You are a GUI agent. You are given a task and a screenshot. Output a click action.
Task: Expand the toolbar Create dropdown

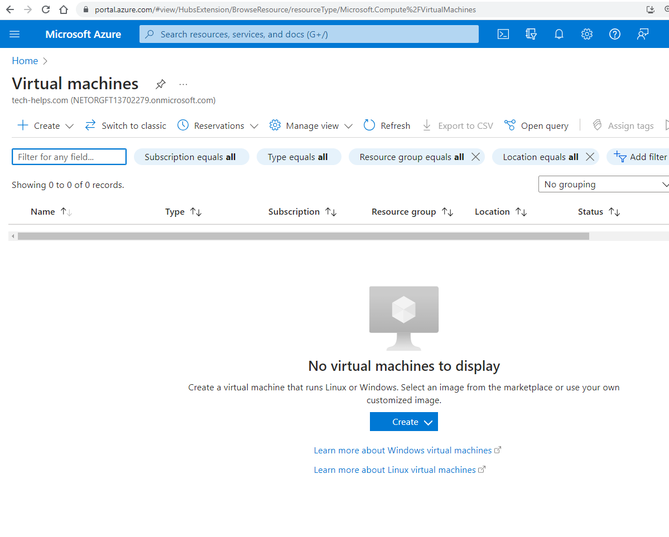[70, 126]
